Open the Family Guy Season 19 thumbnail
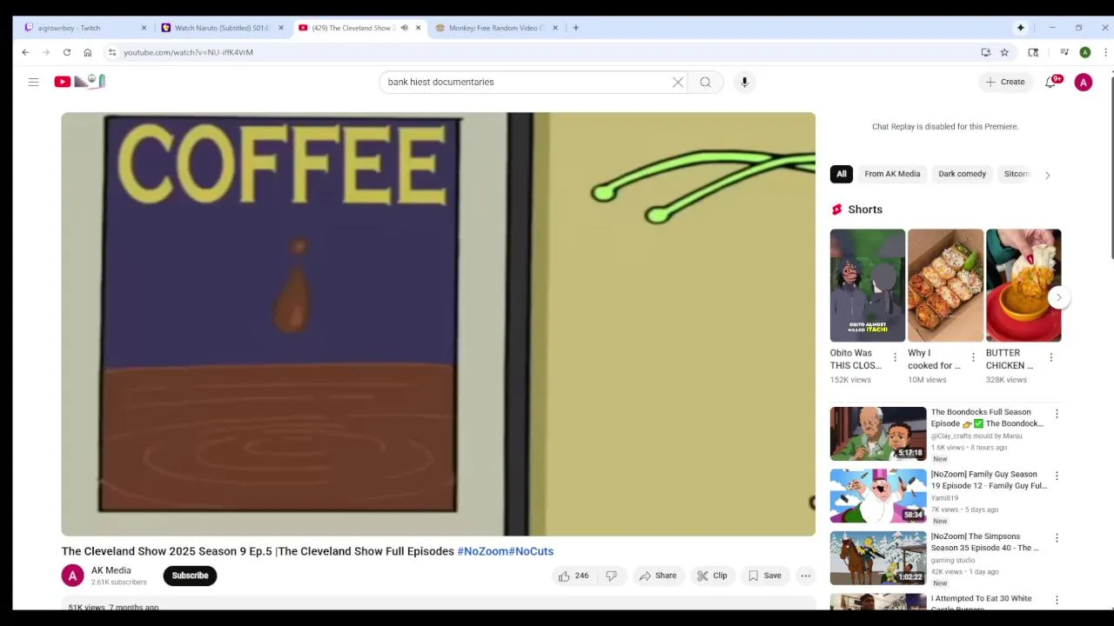The height and width of the screenshot is (626, 1114). tap(878, 496)
